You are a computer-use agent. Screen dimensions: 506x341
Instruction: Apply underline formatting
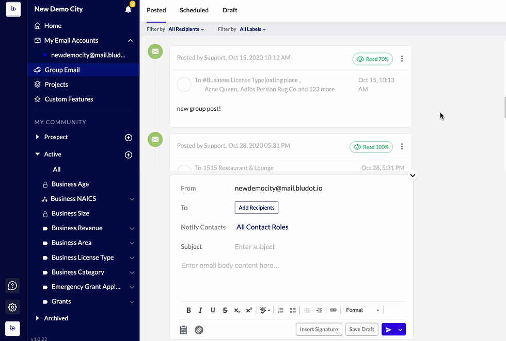pyautogui.click(x=213, y=310)
